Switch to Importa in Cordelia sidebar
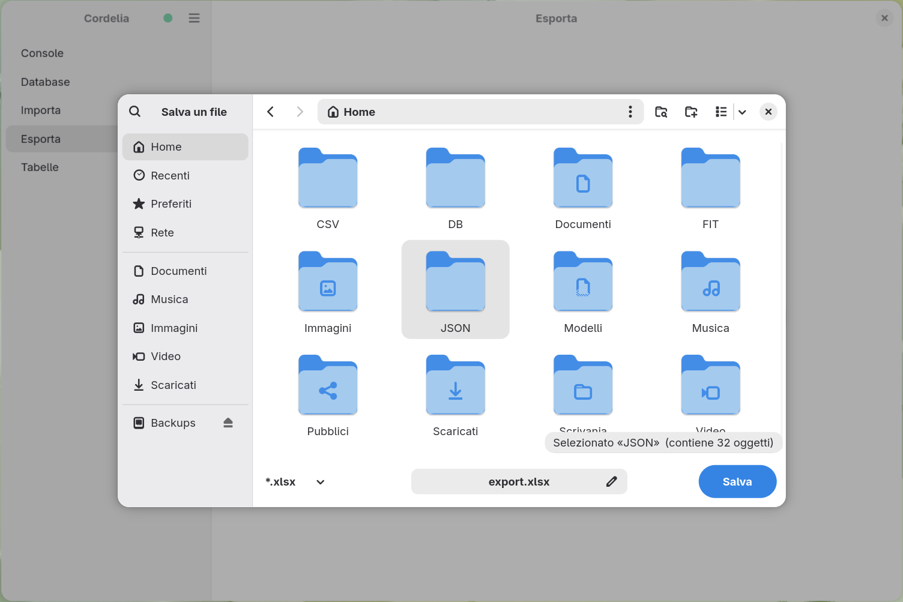 (108, 110)
